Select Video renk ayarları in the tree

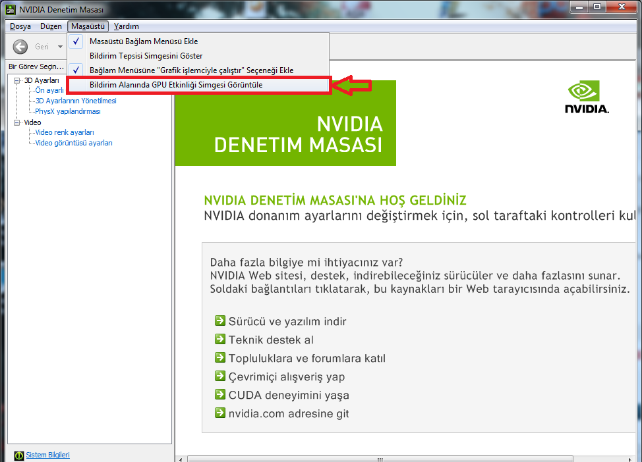65,132
